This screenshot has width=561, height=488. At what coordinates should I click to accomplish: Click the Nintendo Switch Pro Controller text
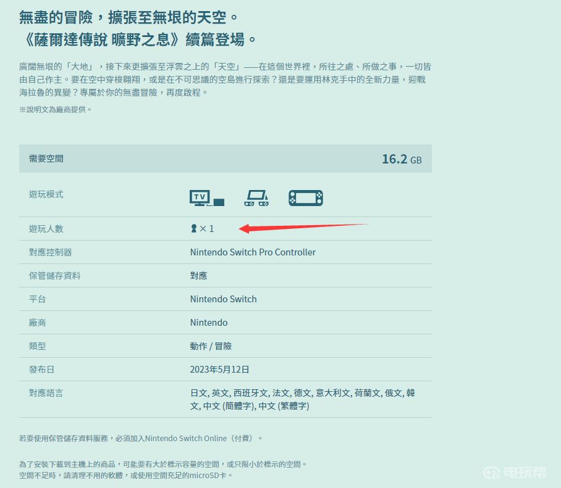253,252
